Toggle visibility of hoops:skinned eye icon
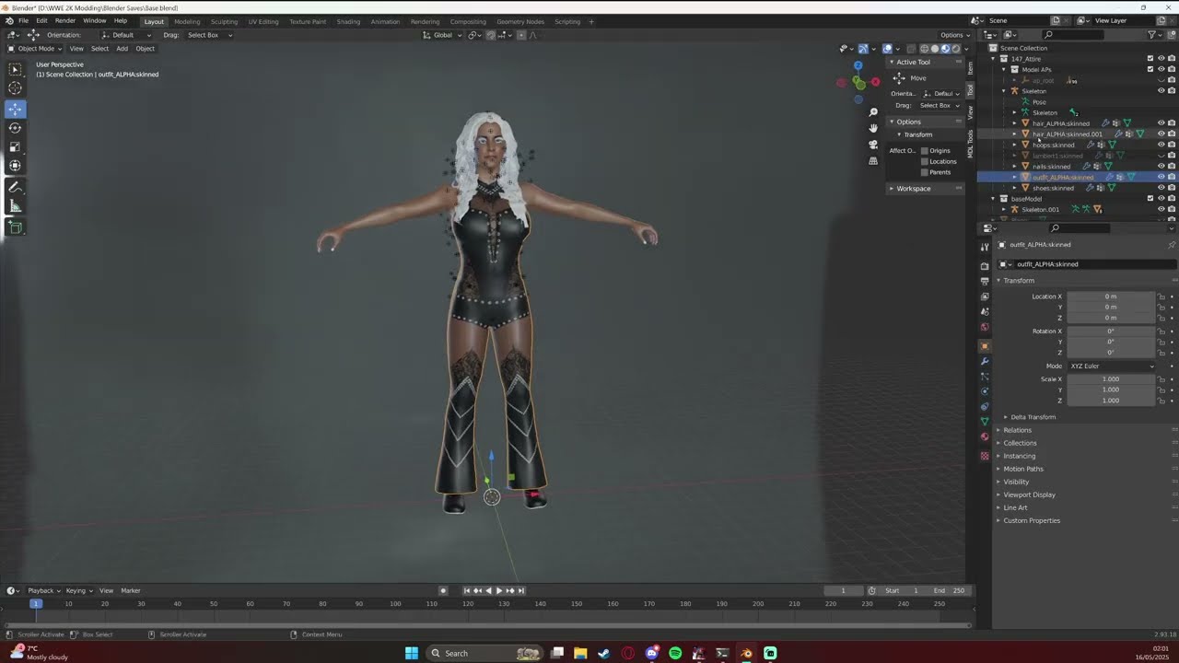Viewport: 1179px width, 663px height. tap(1161, 145)
